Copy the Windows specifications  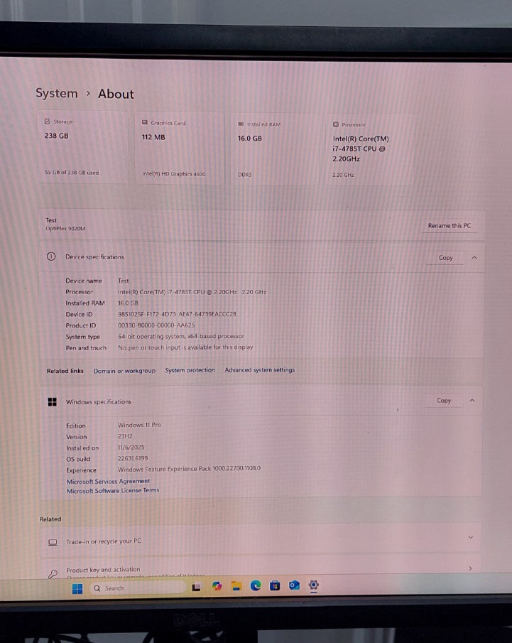[444, 400]
